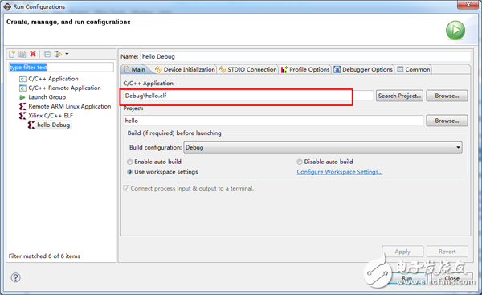Open the Debugger Options tab
This screenshot has width=482, height=295.
(363, 69)
